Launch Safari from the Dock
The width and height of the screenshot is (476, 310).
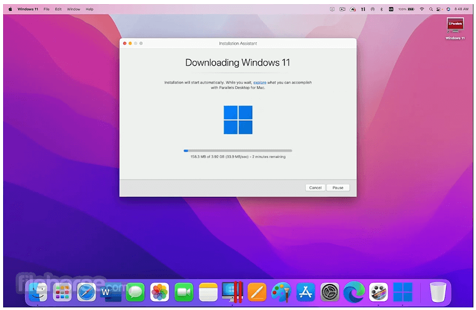point(86,292)
